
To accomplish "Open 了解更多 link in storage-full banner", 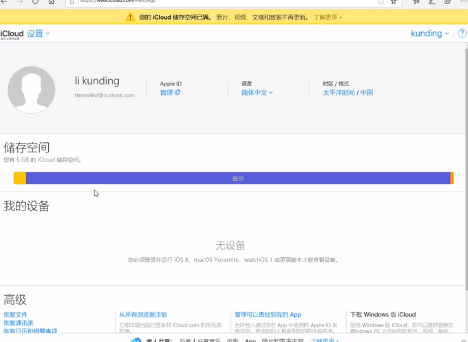I will pyautogui.click(x=328, y=17).
